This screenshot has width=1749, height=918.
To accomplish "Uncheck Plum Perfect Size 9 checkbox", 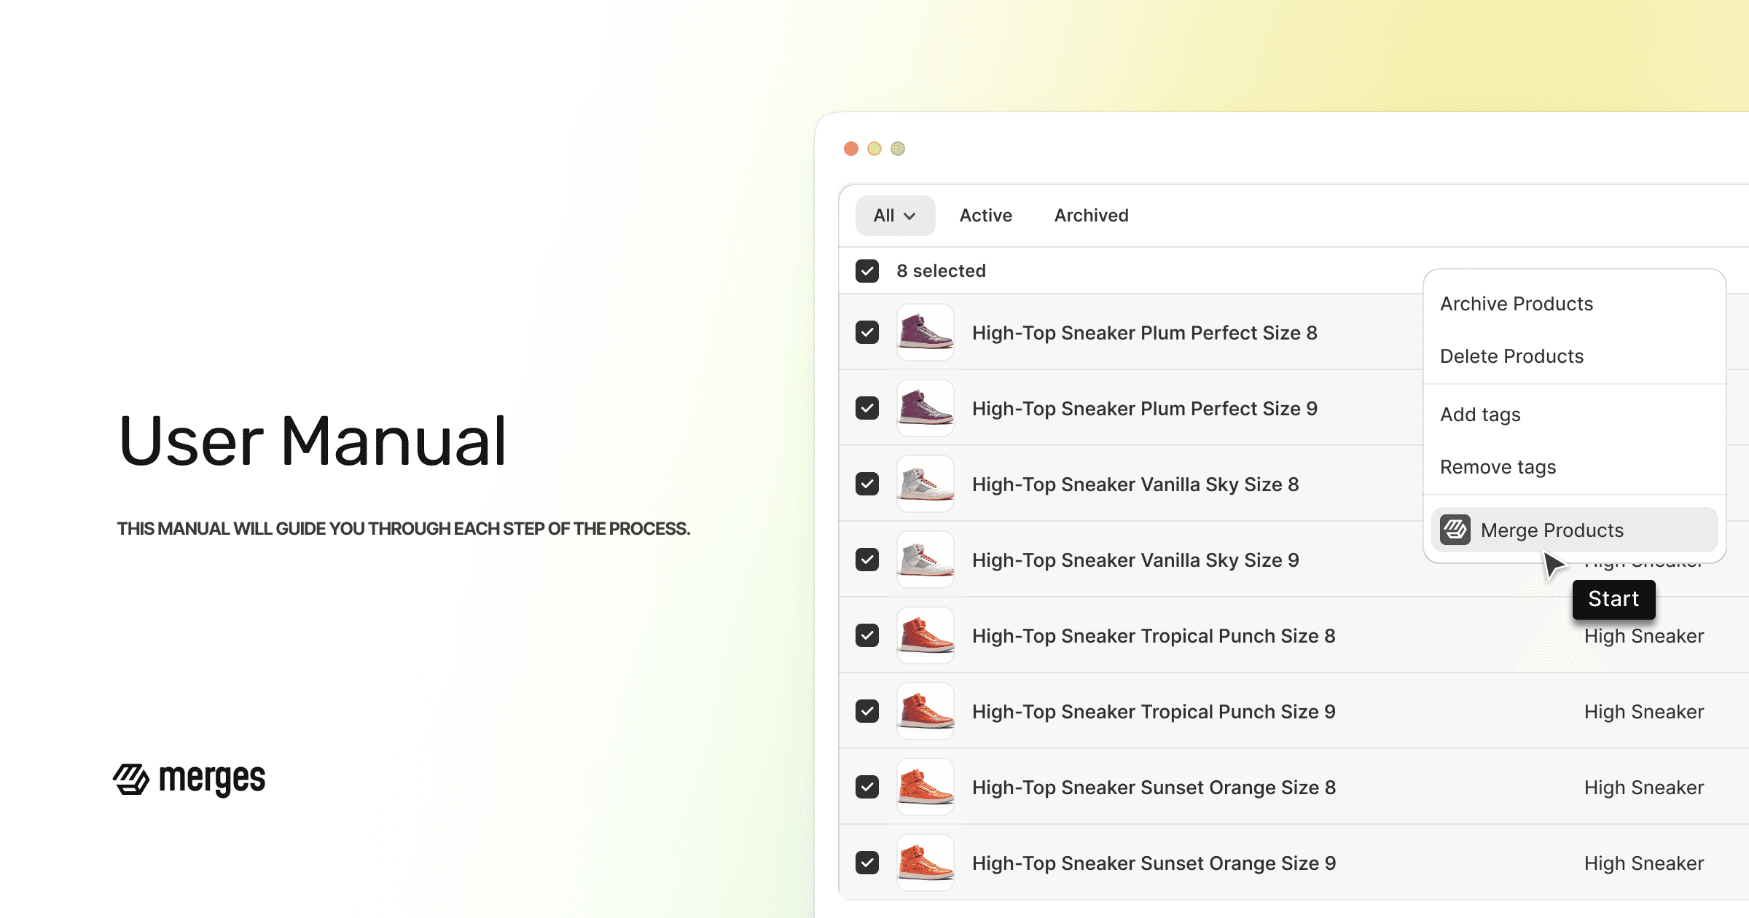I will click(867, 408).
